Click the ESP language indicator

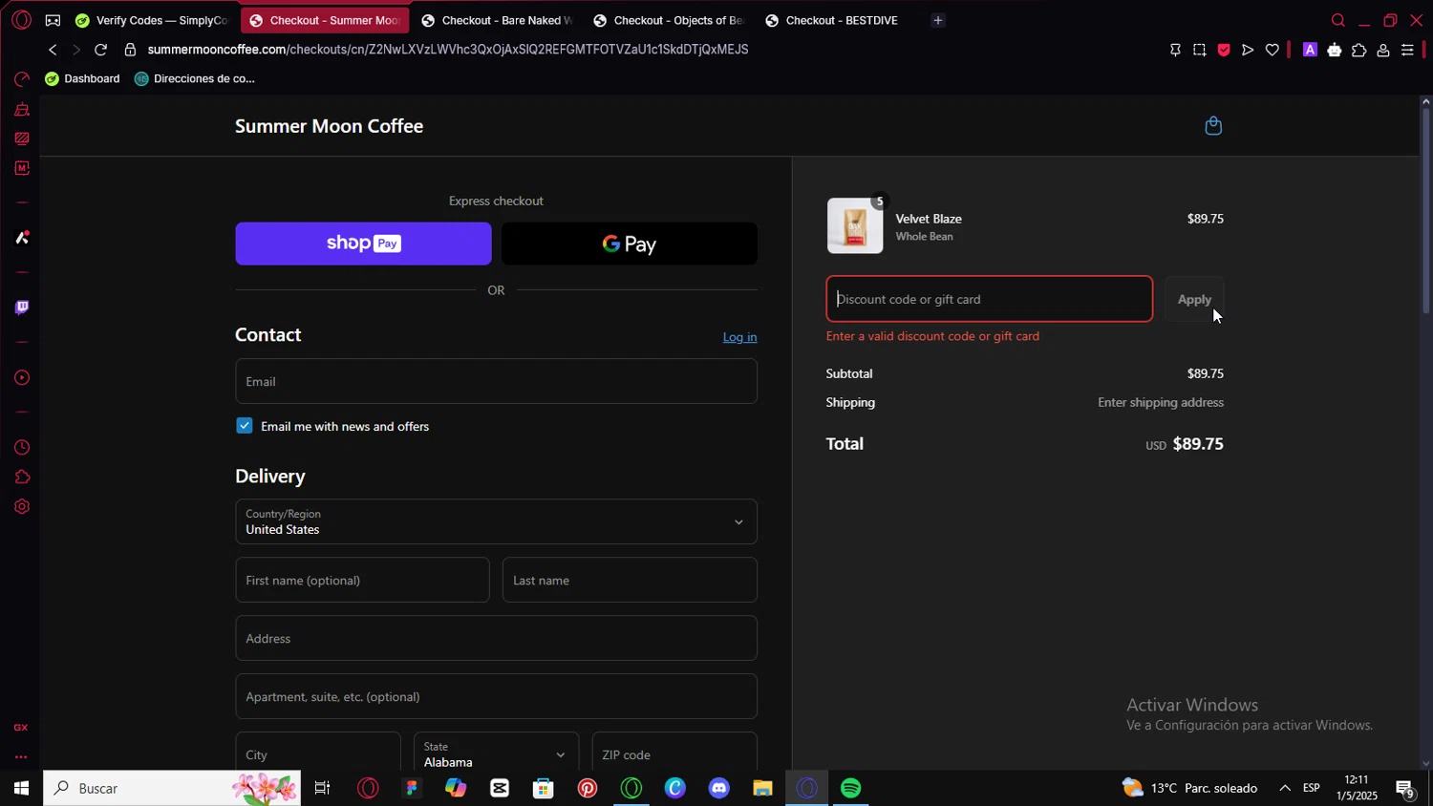click(1312, 788)
